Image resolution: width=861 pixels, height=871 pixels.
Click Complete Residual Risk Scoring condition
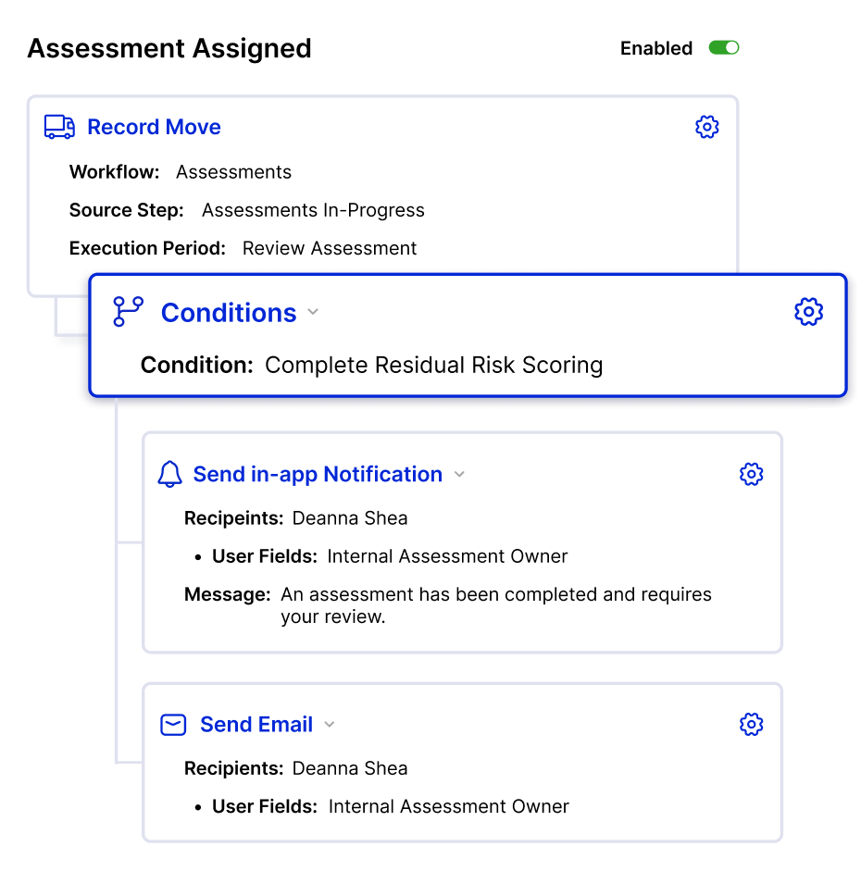tap(434, 365)
